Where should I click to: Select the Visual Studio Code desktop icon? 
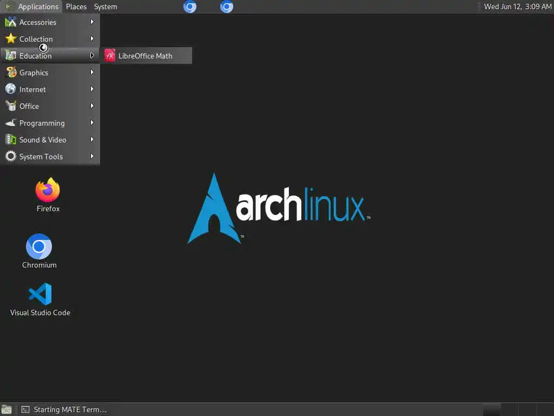[40, 294]
